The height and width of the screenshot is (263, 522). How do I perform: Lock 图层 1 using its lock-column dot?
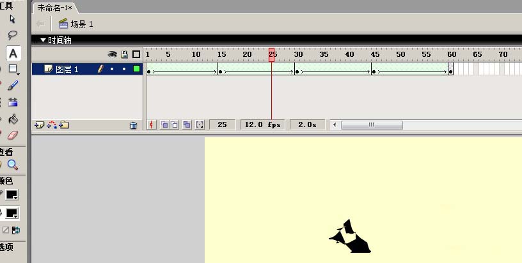(124, 69)
